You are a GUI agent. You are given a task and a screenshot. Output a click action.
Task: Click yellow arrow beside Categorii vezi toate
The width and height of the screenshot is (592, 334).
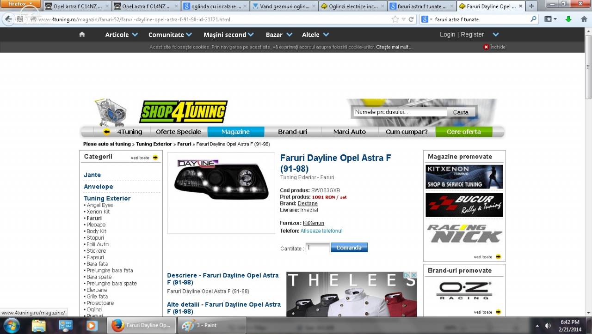pyautogui.click(x=155, y=158)
